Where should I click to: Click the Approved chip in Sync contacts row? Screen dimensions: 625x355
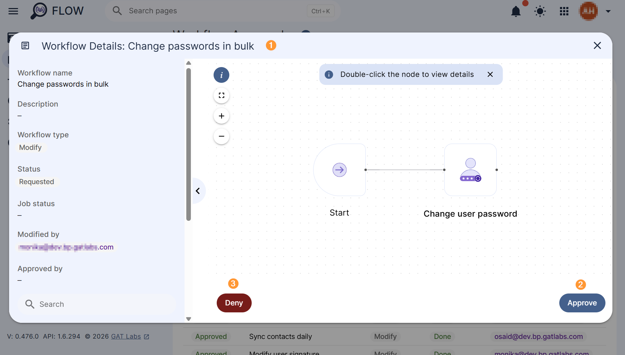pos(211,336)
